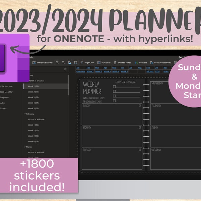The image size is (201, 201).
Task: Select the Stickers section in sidebar
Action: (x=3, y=109)
